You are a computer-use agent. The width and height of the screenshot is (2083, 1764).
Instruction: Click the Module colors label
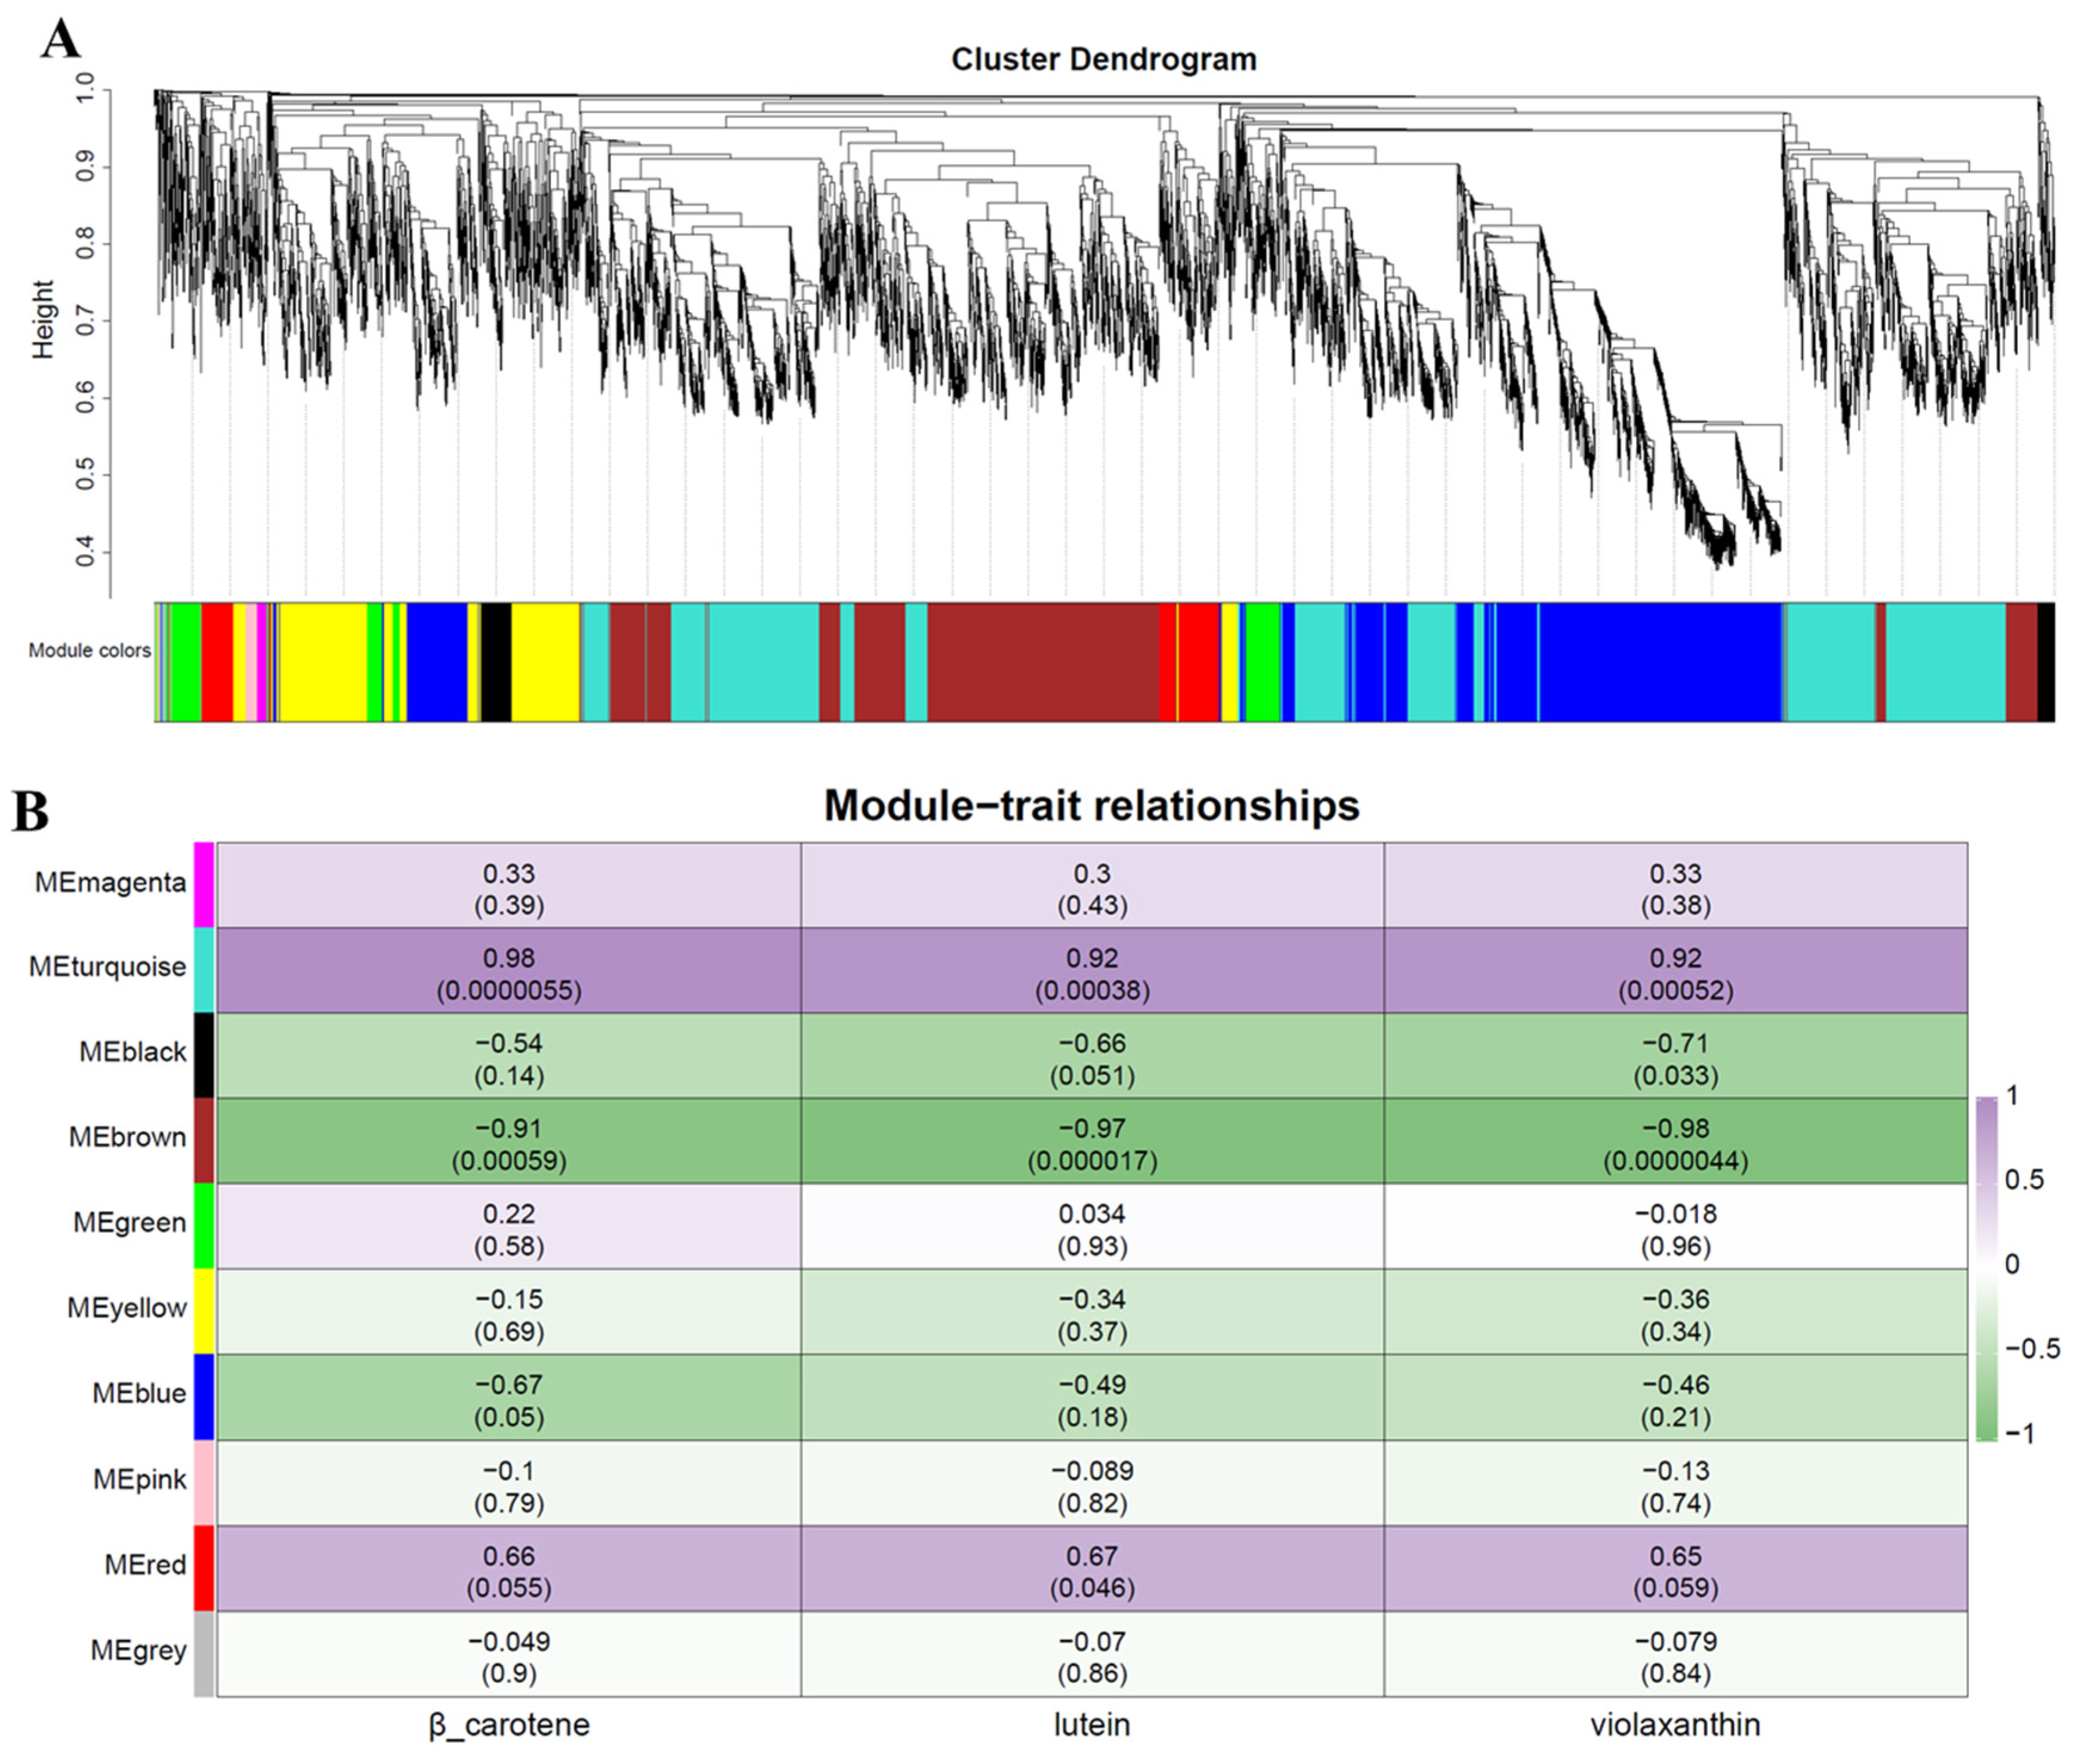click(x=89, y=651)
